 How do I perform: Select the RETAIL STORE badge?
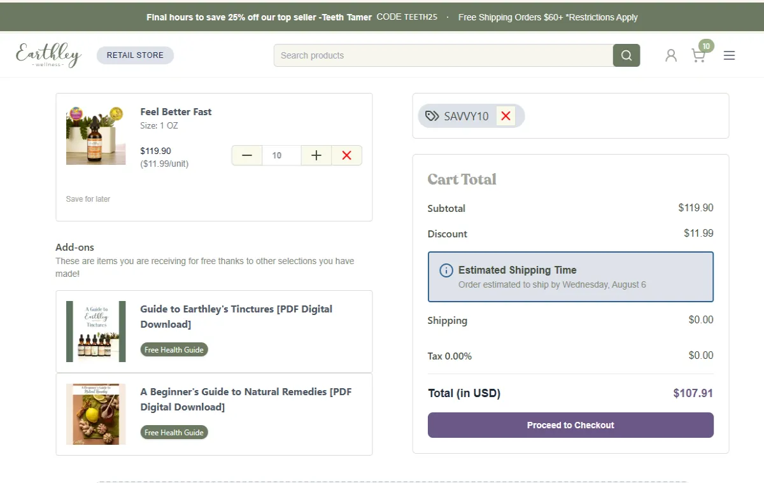coord(135,55)
